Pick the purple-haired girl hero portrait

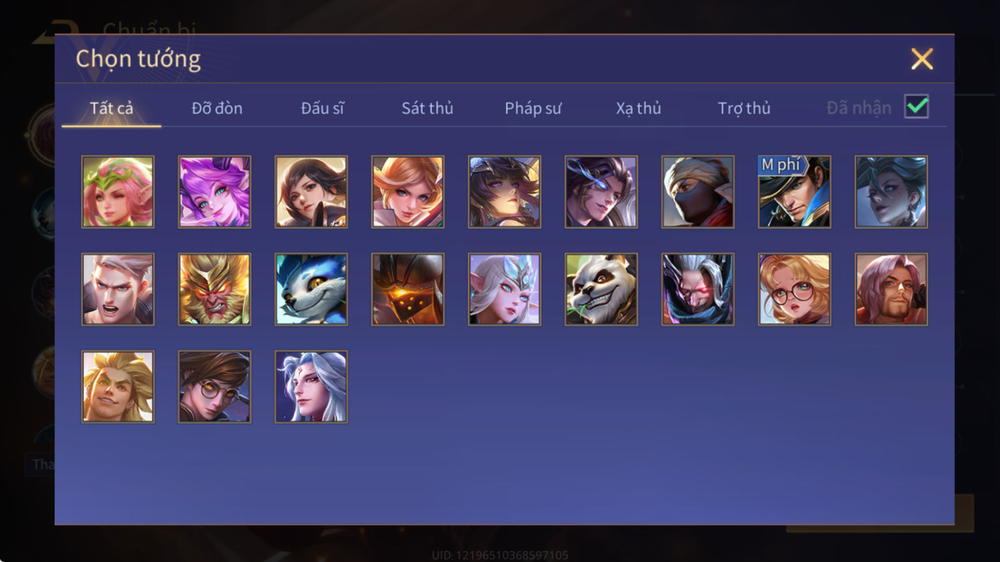pos(214,192)
